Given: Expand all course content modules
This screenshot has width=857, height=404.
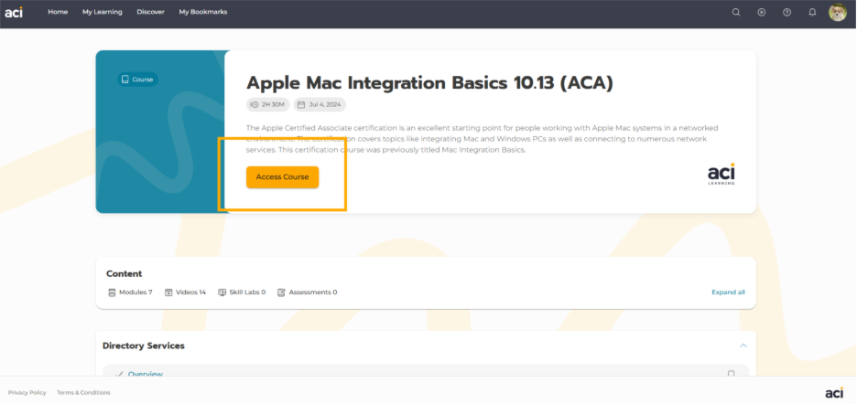Looking at the screenshot, I should pyautogui.click(x=728, y=292).
